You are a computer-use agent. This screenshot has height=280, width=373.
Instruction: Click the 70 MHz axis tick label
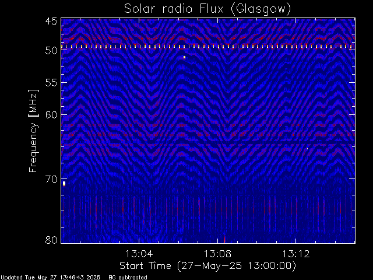pyautogui.click(x=51, y=179)
